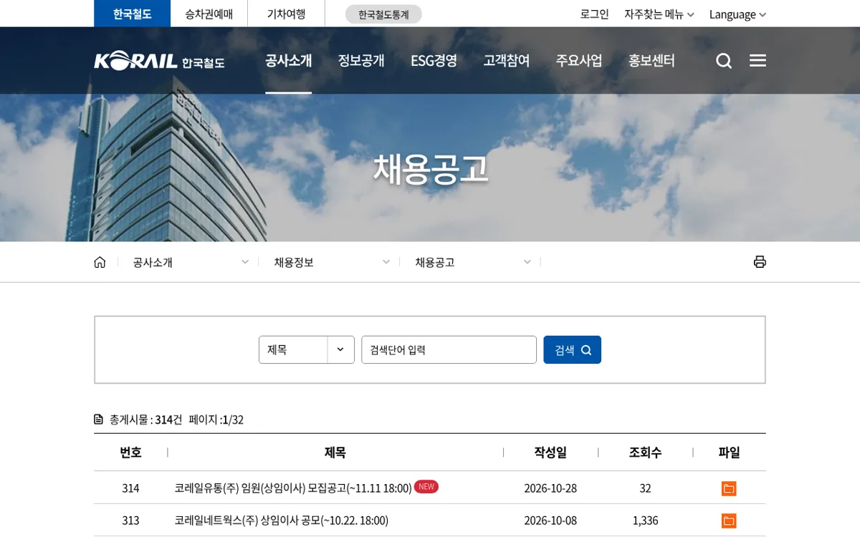
Task: Click date cell 2026-10-08
Action: pos(550,521)
